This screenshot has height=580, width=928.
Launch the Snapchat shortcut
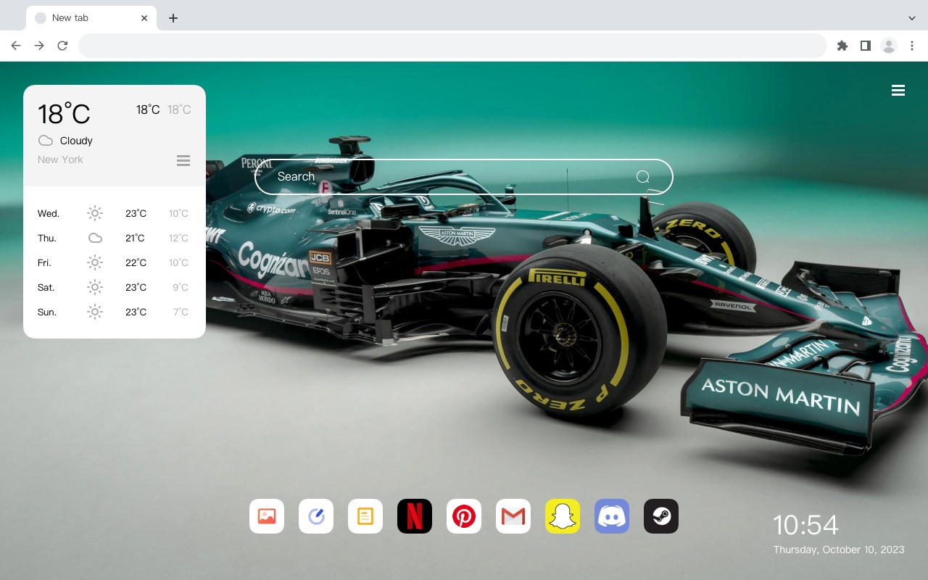click(x=563, y=516)
